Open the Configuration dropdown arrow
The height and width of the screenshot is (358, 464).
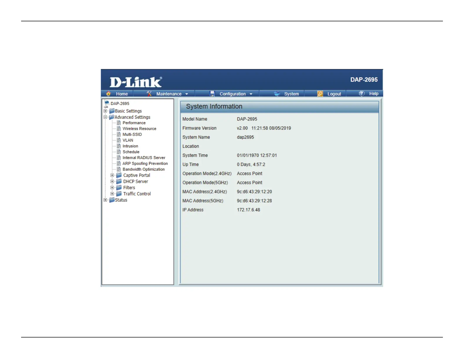[251, 94]
